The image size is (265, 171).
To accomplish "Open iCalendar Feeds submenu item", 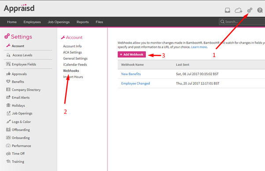I will (x=75, y=65).
